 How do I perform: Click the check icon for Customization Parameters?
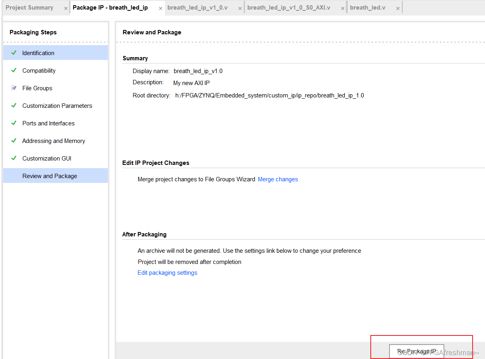click(13, 105)
